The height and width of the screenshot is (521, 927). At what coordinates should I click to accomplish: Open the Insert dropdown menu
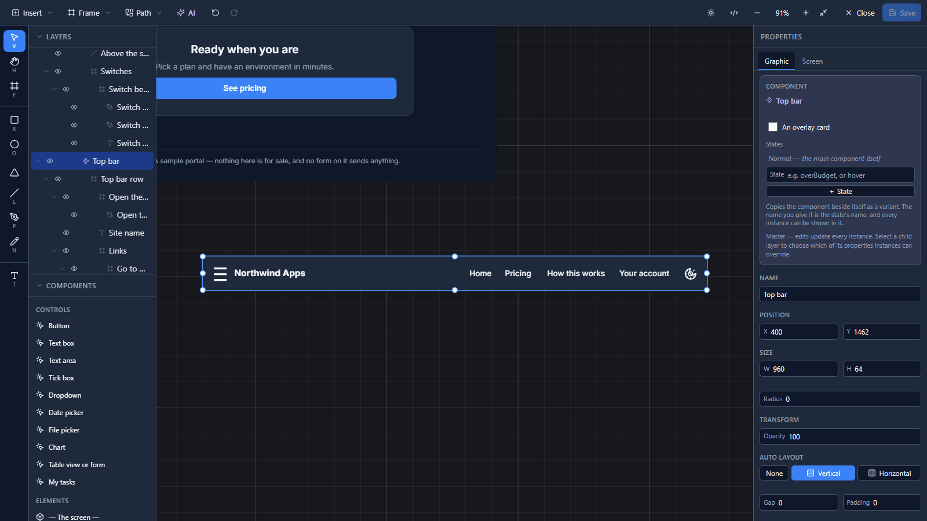click(32, 13)
